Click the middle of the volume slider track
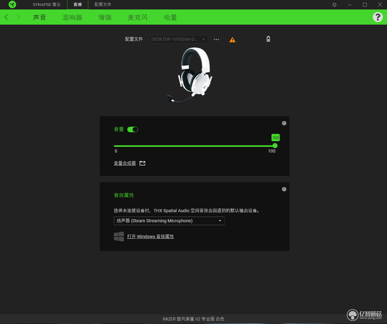Screen dimensions: 387x324 [194, 146]
